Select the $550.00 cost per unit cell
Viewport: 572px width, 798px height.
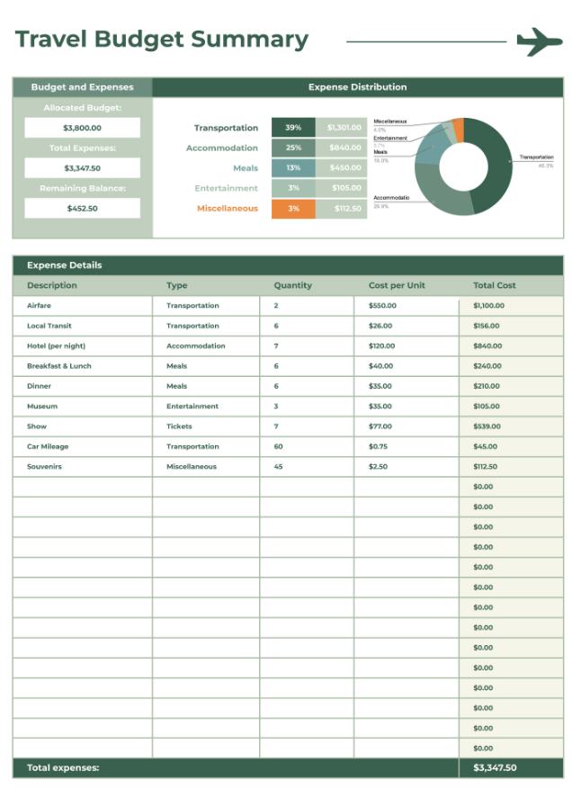pos(407,306)
